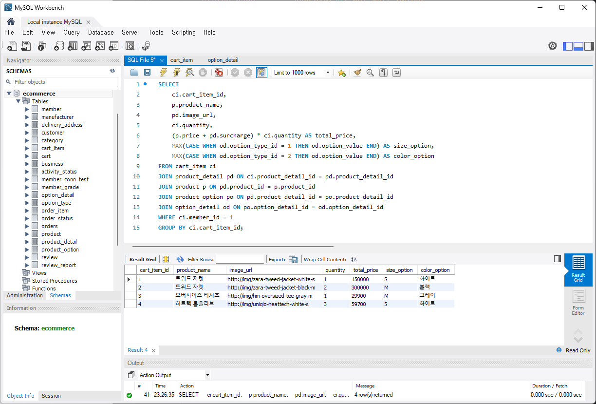596x404 pixels.
Task: Switch to the Administration tab
Action: click(25, 295)
